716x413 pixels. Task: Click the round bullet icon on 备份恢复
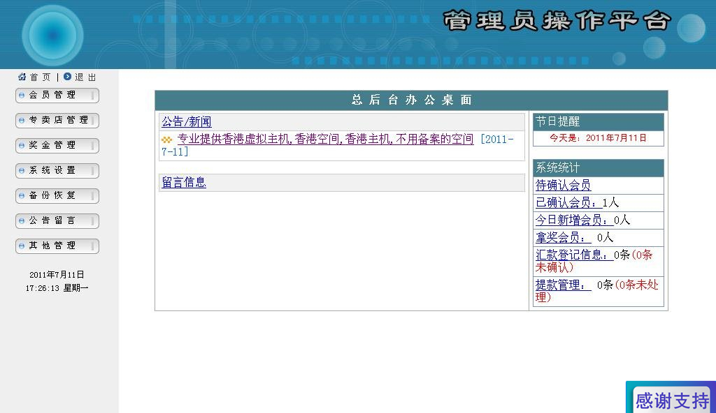tap(22, 195)
